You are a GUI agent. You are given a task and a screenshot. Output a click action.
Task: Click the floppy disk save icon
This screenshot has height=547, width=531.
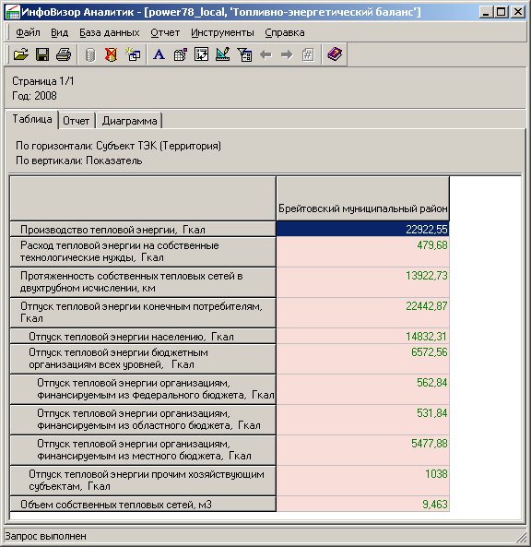pyautogui.click(x=42, y=54)
